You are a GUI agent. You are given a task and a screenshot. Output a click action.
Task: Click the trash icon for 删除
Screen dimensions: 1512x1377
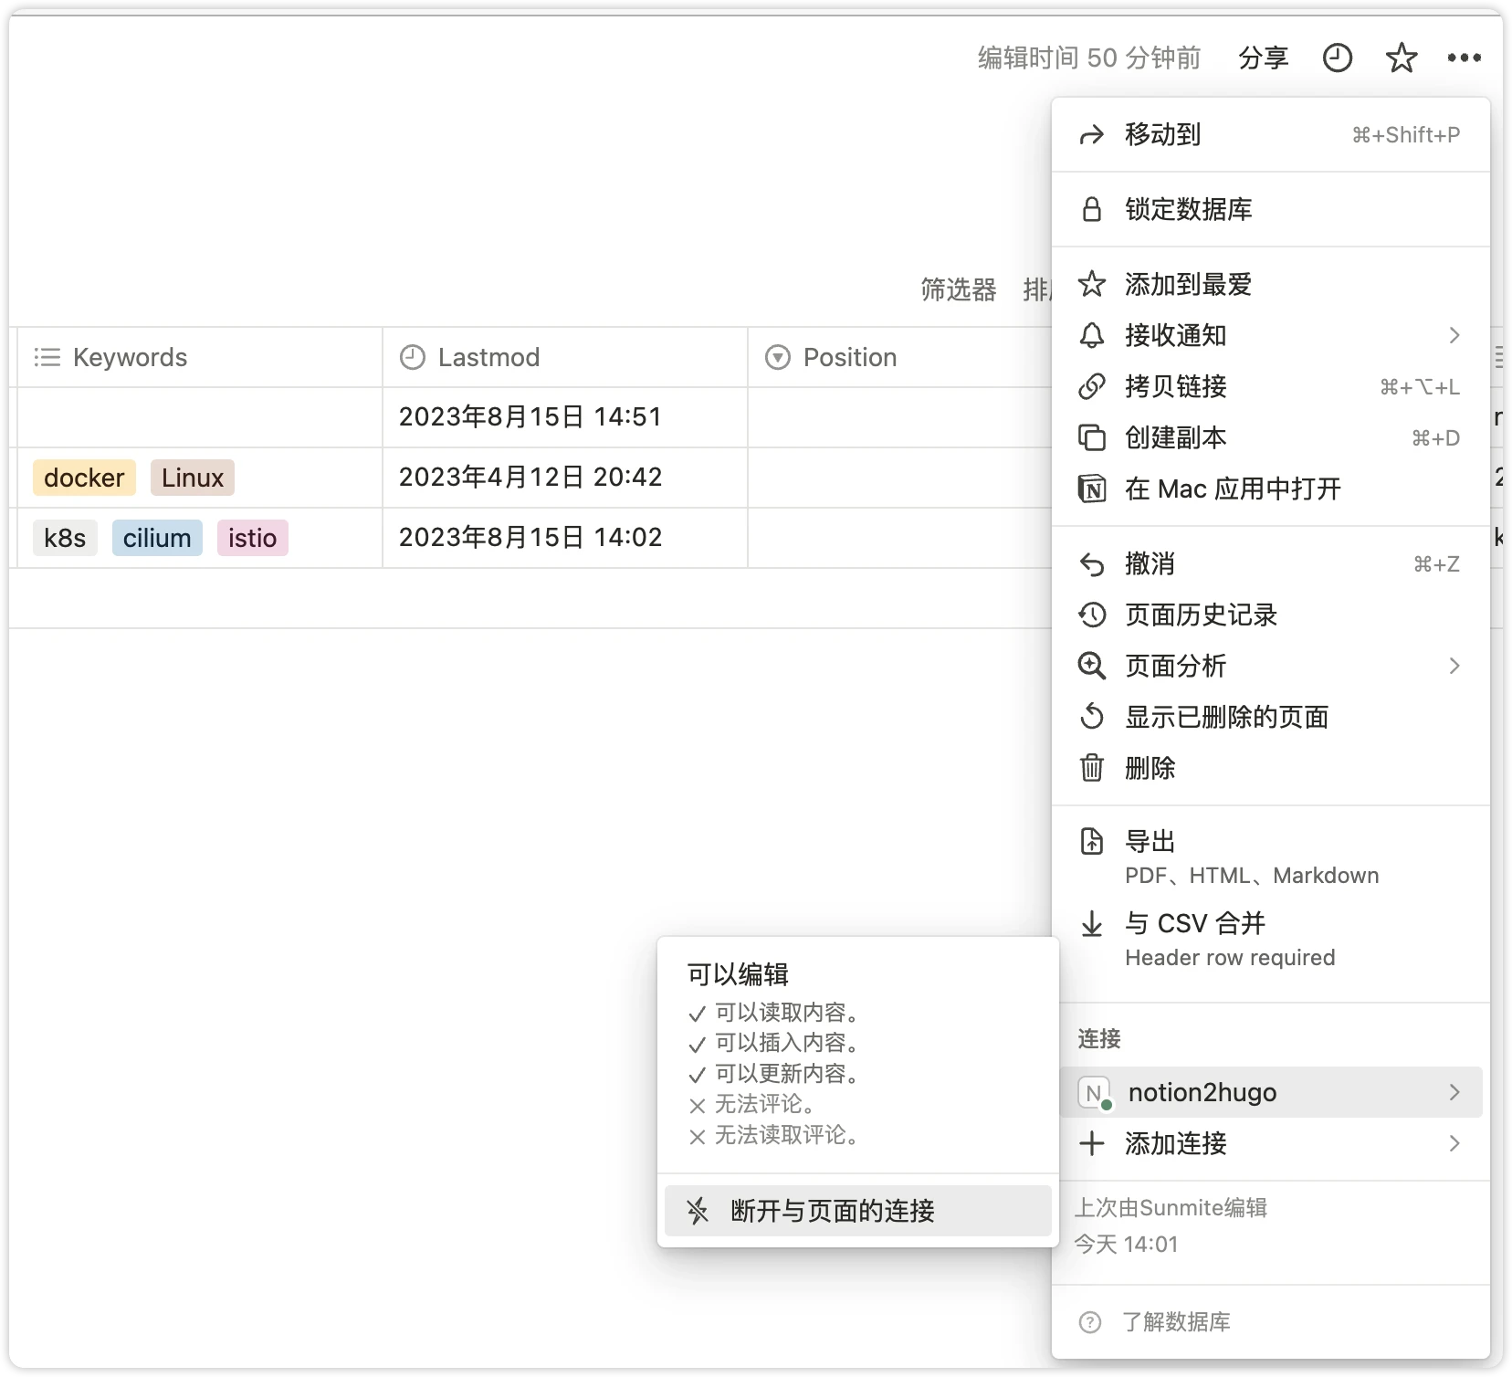point(1092,768)
